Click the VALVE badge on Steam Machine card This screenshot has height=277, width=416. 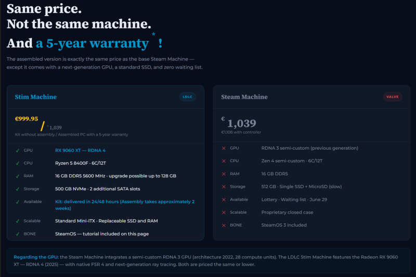pos(393,97)
